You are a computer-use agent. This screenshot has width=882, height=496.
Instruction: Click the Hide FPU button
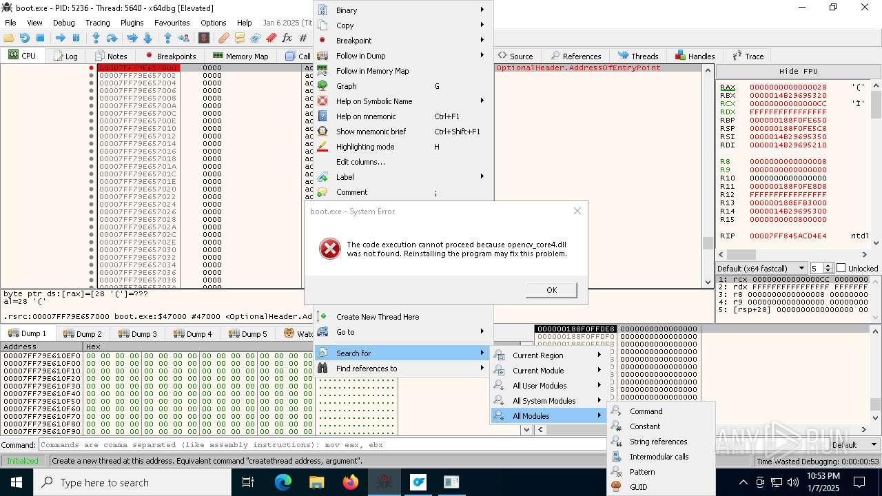799,71
